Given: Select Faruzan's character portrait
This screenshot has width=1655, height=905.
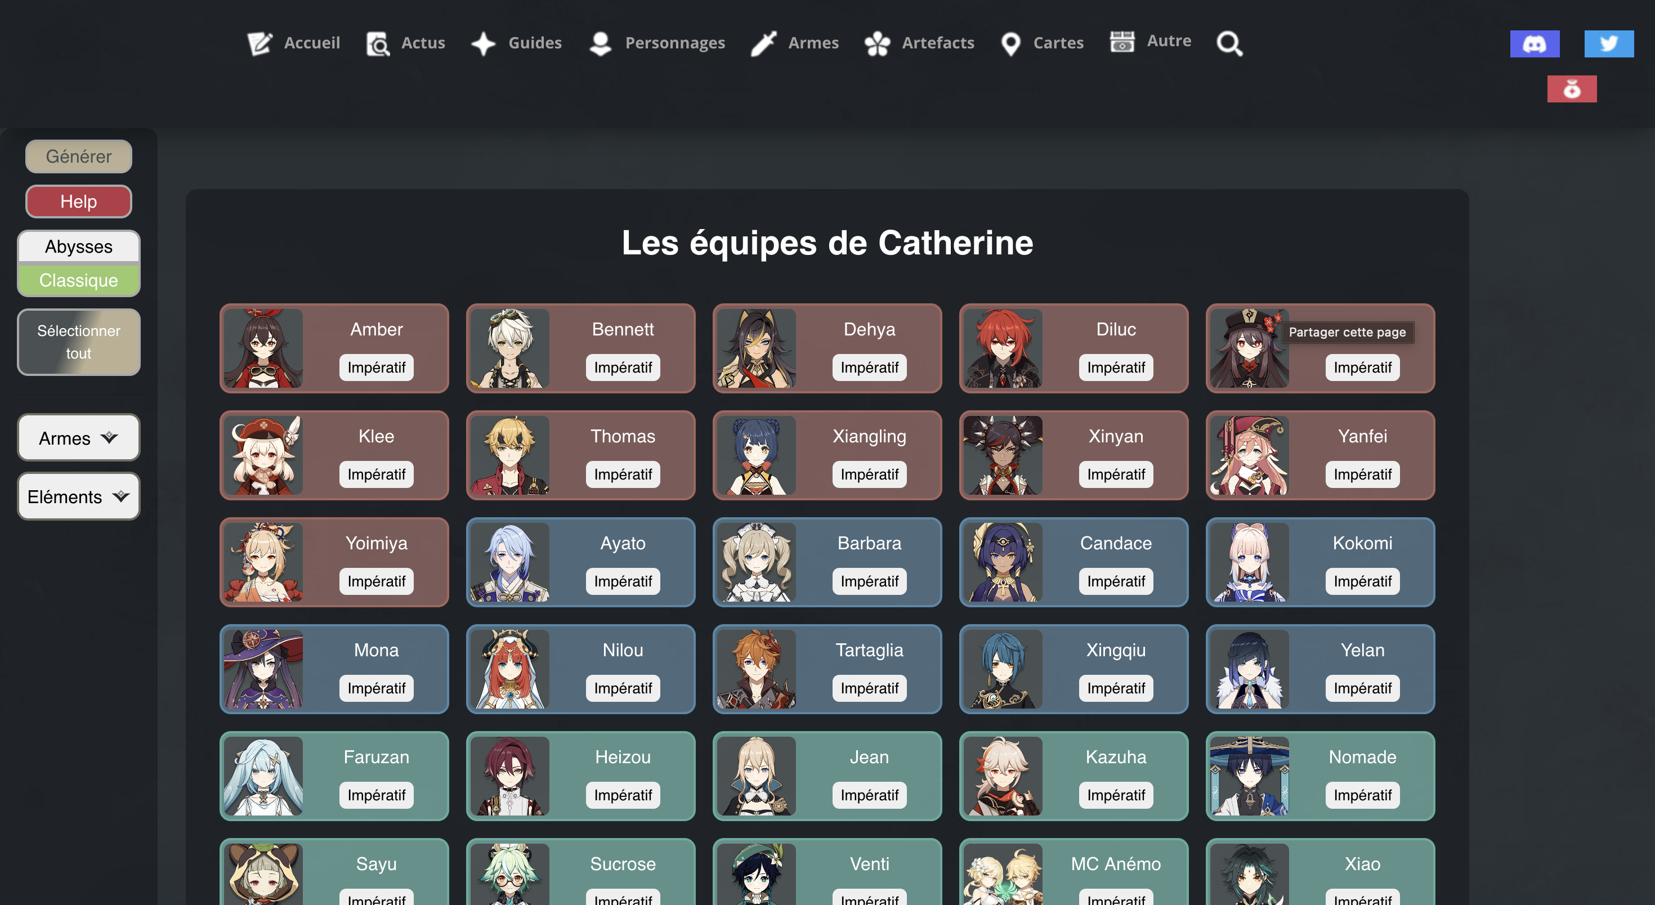Looking at the screenshot, I should point(263,776).
